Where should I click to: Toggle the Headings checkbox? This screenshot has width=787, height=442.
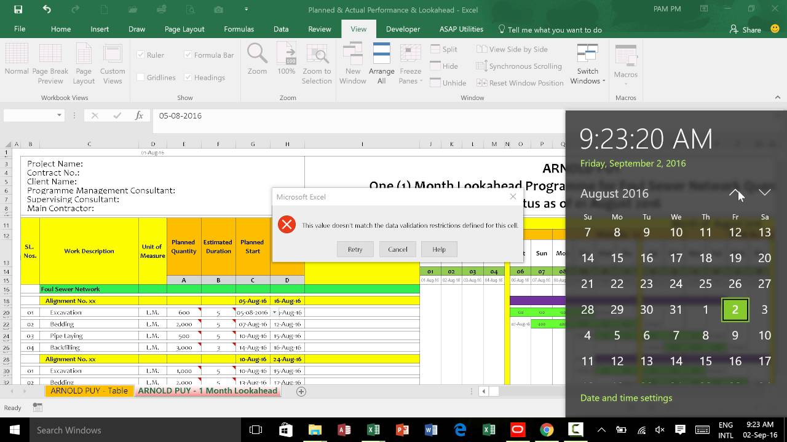click(188, 77)
